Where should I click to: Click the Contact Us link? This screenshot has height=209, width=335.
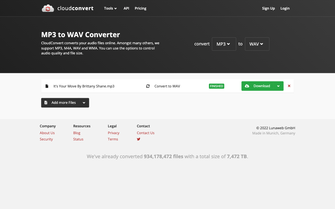(x=146, y=133)
